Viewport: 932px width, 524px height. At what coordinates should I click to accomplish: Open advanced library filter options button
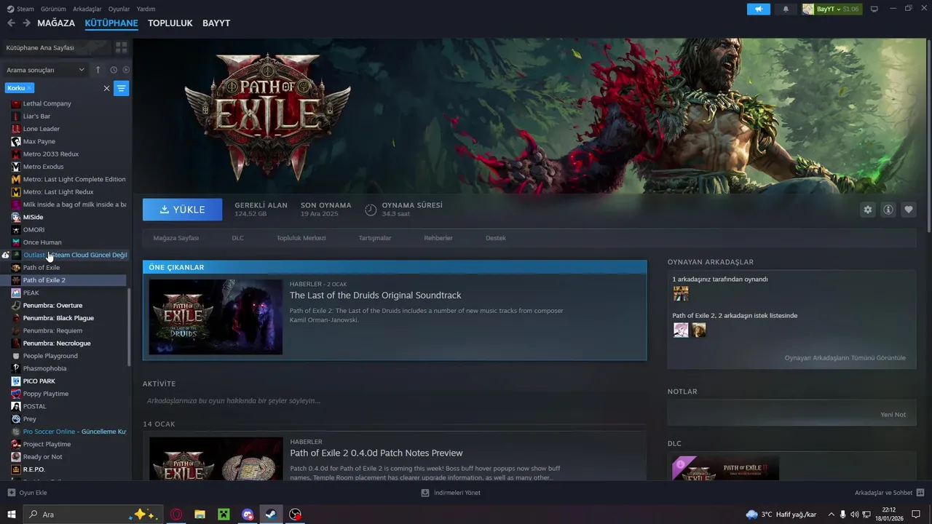122,88
